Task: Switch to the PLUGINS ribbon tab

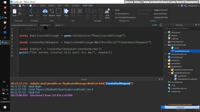Action: click(76, 6)
